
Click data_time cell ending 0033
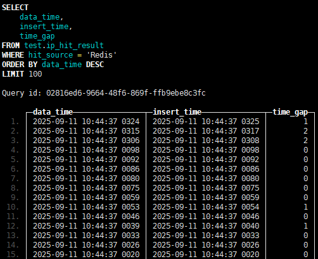86,236
